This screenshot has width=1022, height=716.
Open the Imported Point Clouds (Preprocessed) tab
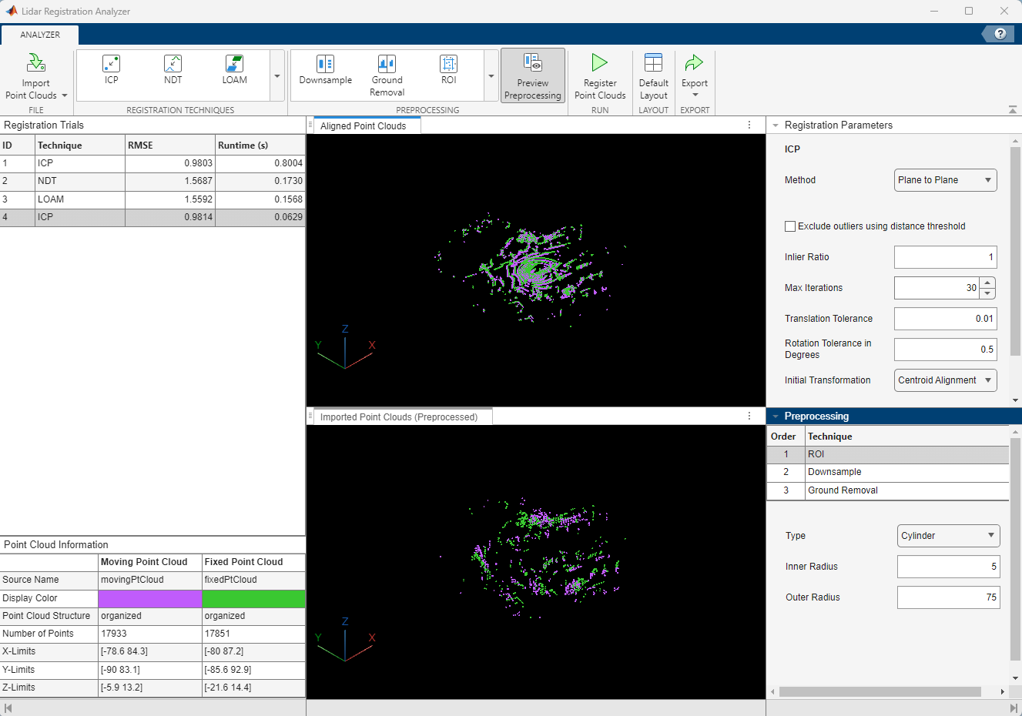(x=400, y=416)
